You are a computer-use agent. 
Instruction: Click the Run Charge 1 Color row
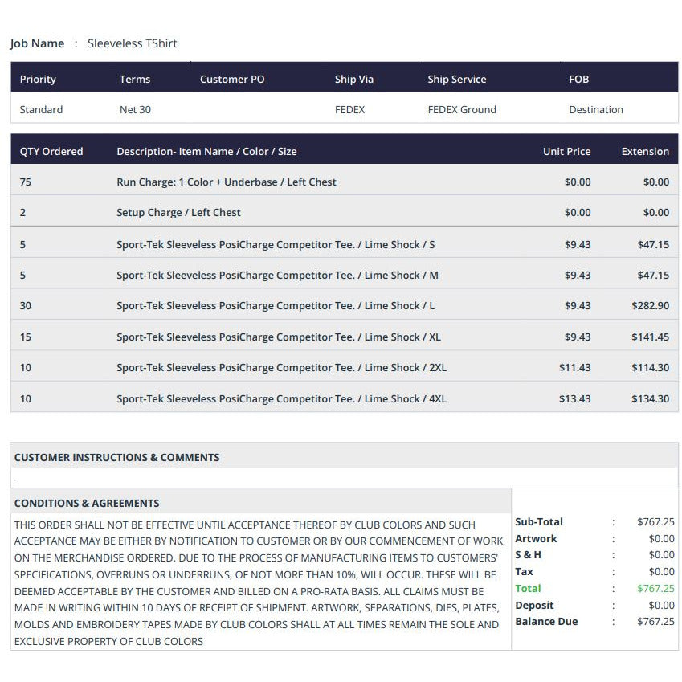point(345,182)
